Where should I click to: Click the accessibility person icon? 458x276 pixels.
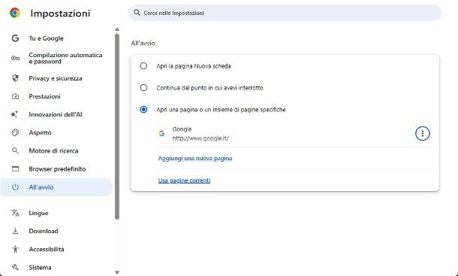[x=15, y=249]
